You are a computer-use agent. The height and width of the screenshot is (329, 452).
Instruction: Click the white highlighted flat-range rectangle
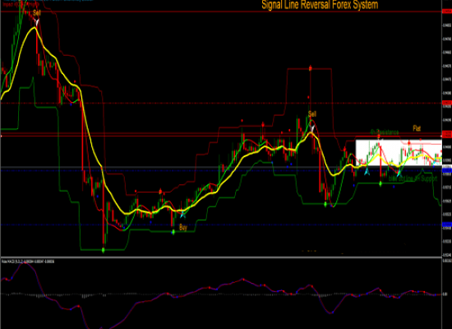point(399,153)
